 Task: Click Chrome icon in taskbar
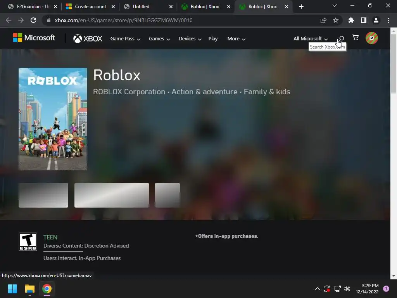47,289
